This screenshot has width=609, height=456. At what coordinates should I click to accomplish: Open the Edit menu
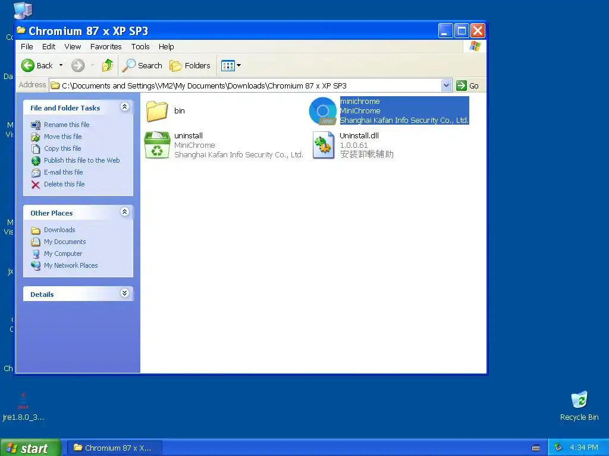pos(49,46)
